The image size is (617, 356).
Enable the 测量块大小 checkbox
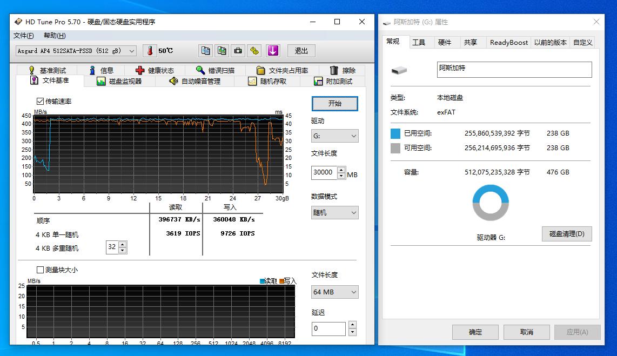coord(40,270)
